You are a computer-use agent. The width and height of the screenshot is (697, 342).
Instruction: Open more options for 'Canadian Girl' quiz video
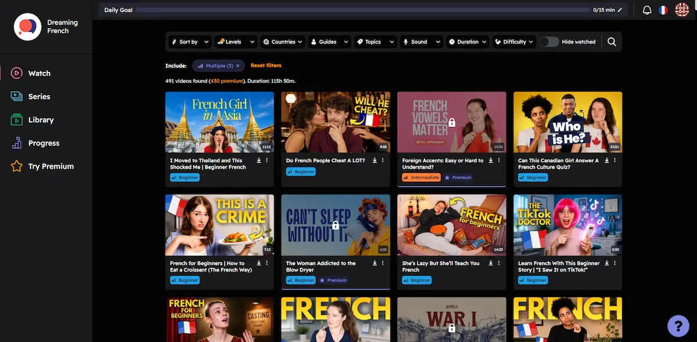pyautogui.click(x=616, y=161)
